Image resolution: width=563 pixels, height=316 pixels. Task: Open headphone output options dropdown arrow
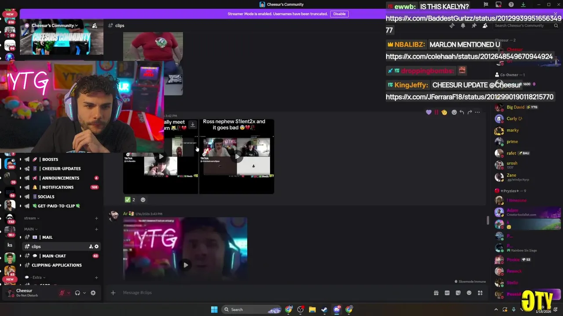click(x=84, y=293)
